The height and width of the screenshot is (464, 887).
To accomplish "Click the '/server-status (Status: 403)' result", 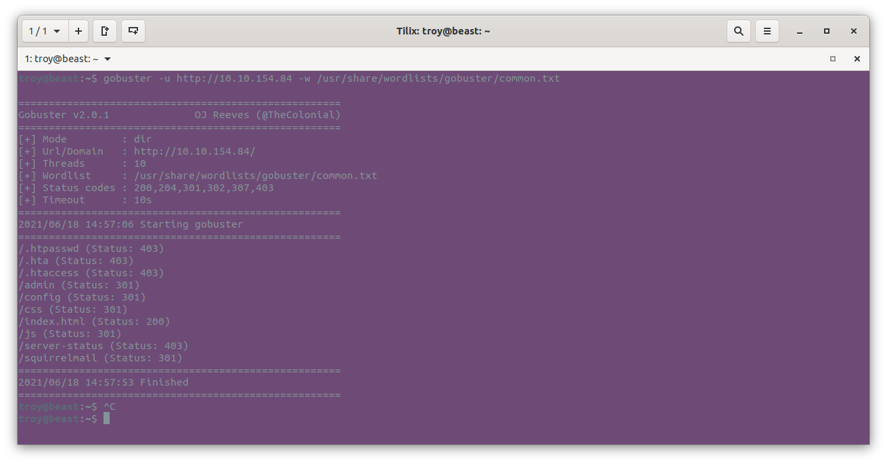I will [104, 346].
